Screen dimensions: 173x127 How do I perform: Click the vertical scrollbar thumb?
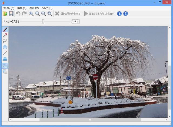[169, 87]
